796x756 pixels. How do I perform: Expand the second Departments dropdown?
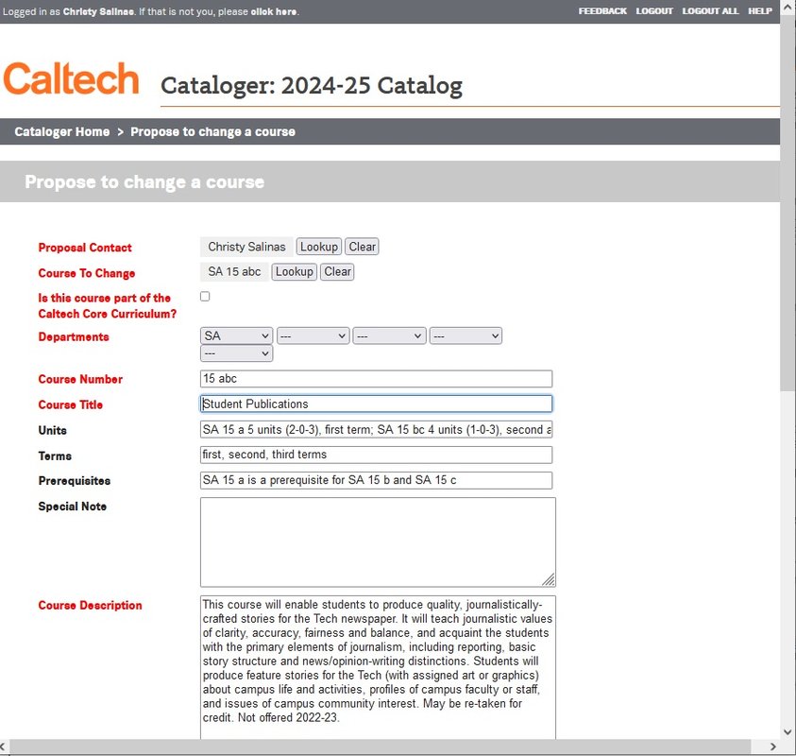[313, 335]
